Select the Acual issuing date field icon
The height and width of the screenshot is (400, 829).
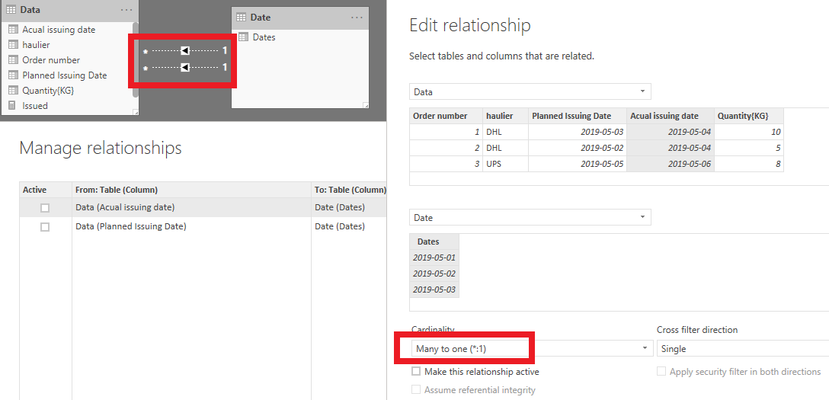click(x=13, y=30)
